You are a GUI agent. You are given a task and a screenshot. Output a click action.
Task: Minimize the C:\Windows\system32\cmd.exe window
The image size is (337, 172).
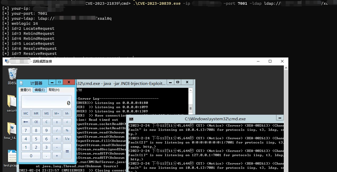(x=280, y=118)
